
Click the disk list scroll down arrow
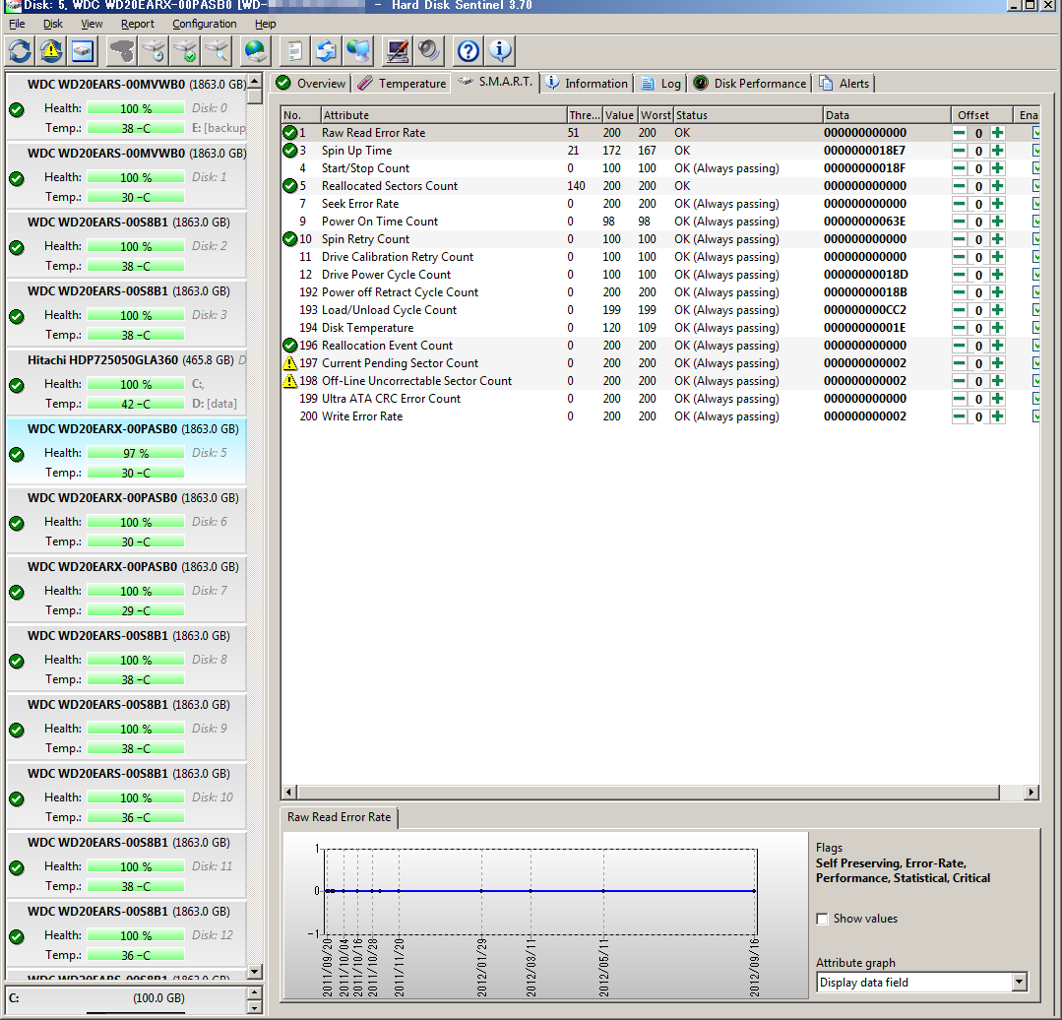point(255,972)
